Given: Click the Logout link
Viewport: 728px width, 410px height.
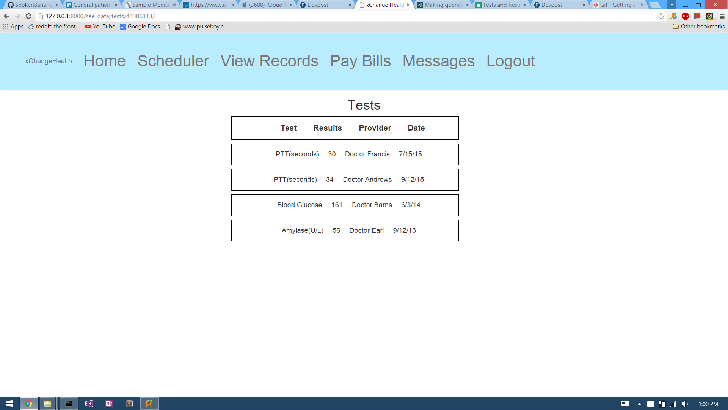Looking at the screenshot, I should point(510,61).
